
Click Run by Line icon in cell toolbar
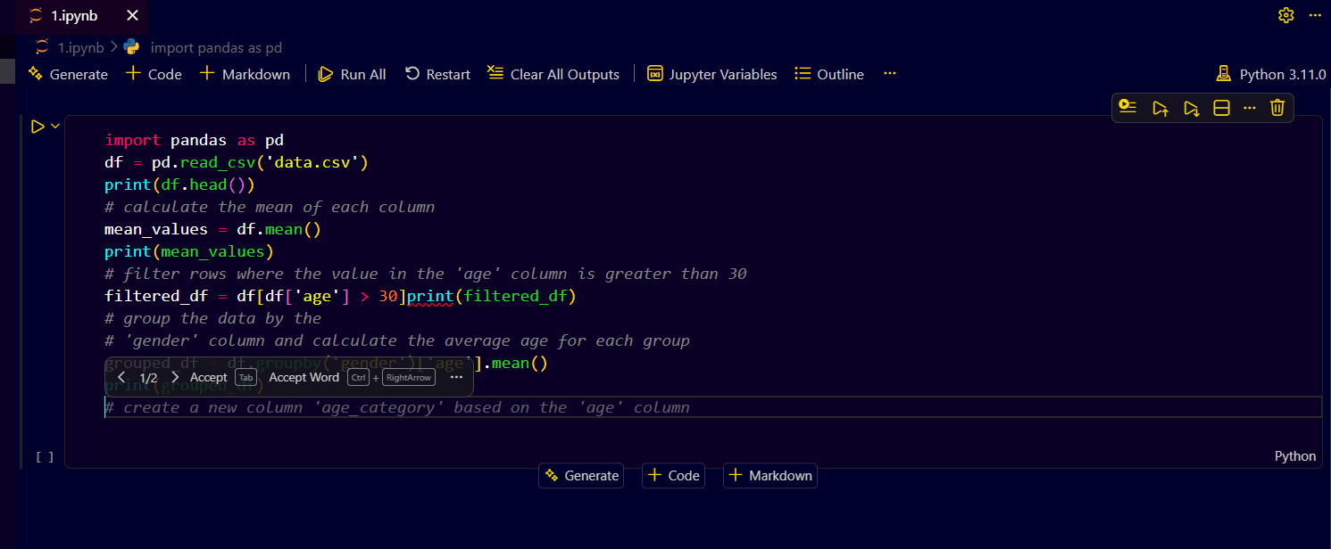coord(1127,108)
